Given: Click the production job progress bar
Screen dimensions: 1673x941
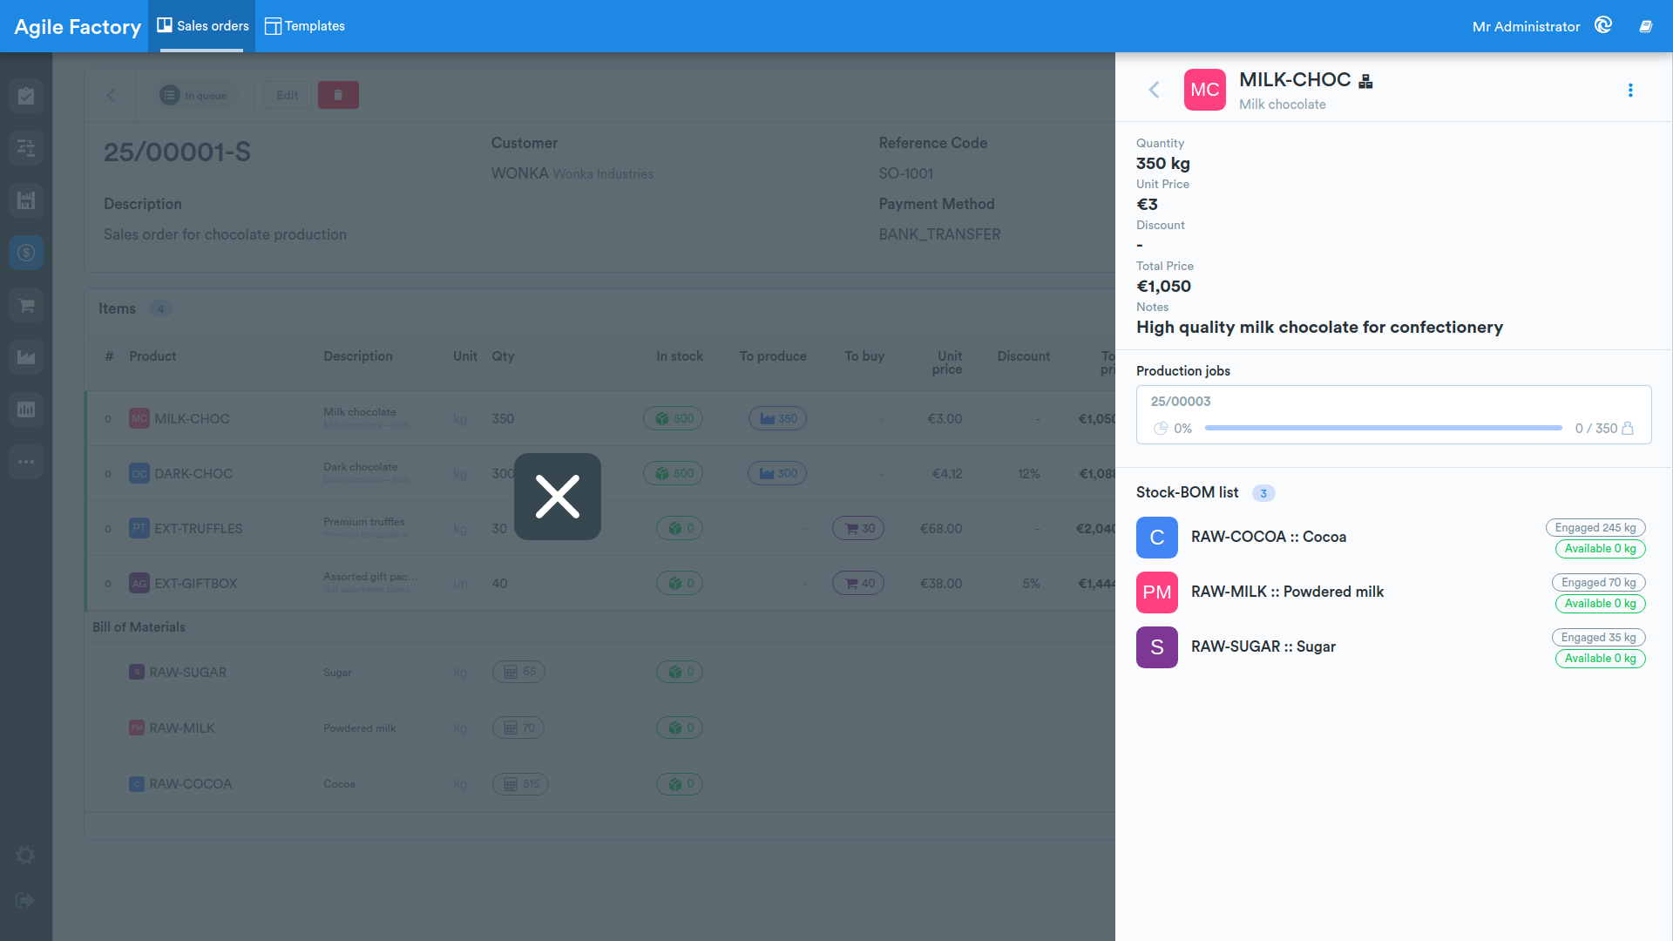Looking at the screenshot, I should pos(1383,429).
